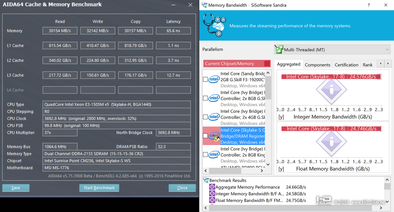Click the info diamond in Integer Bandwidth chart
This screenshot has height=212, width=394.
331,90
